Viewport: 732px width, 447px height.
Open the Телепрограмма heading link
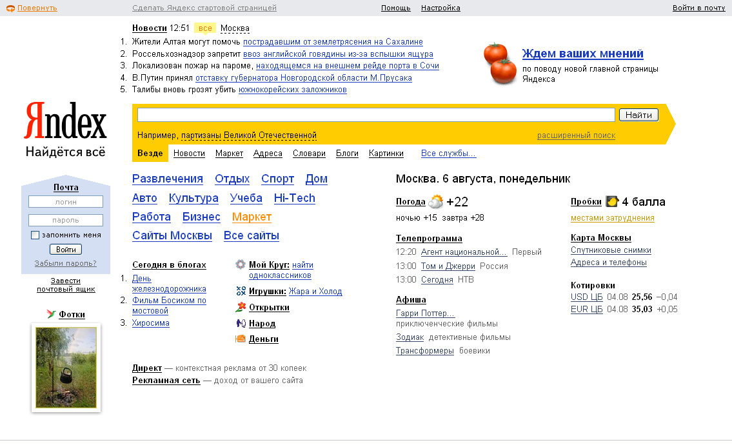click(x=429, y=238)
